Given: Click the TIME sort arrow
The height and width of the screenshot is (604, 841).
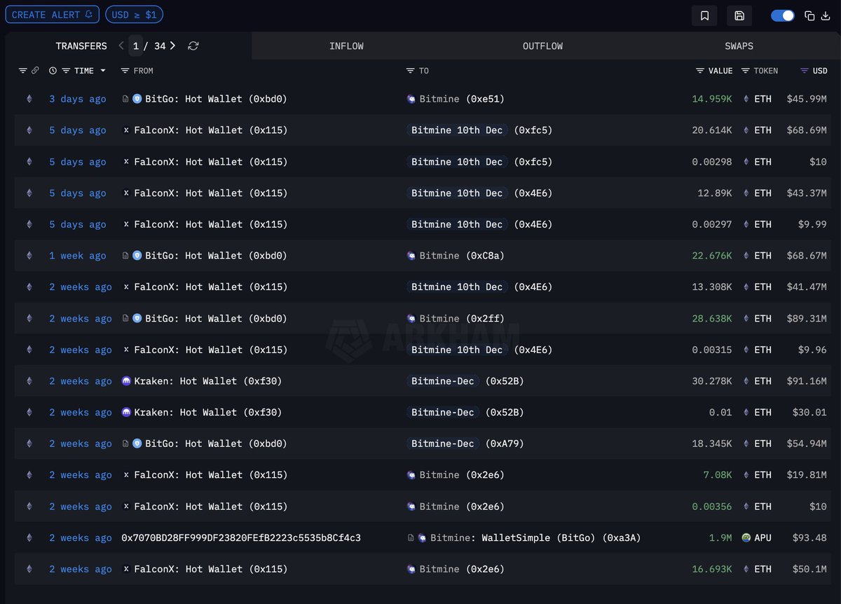Looking at the screenshot, I should point(103,71).
